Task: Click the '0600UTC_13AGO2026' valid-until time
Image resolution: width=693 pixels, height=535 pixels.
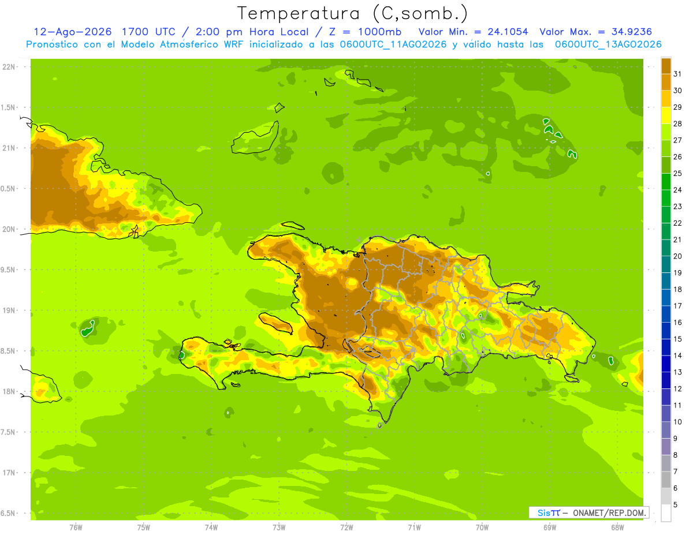Action: (x=608, y=44)
